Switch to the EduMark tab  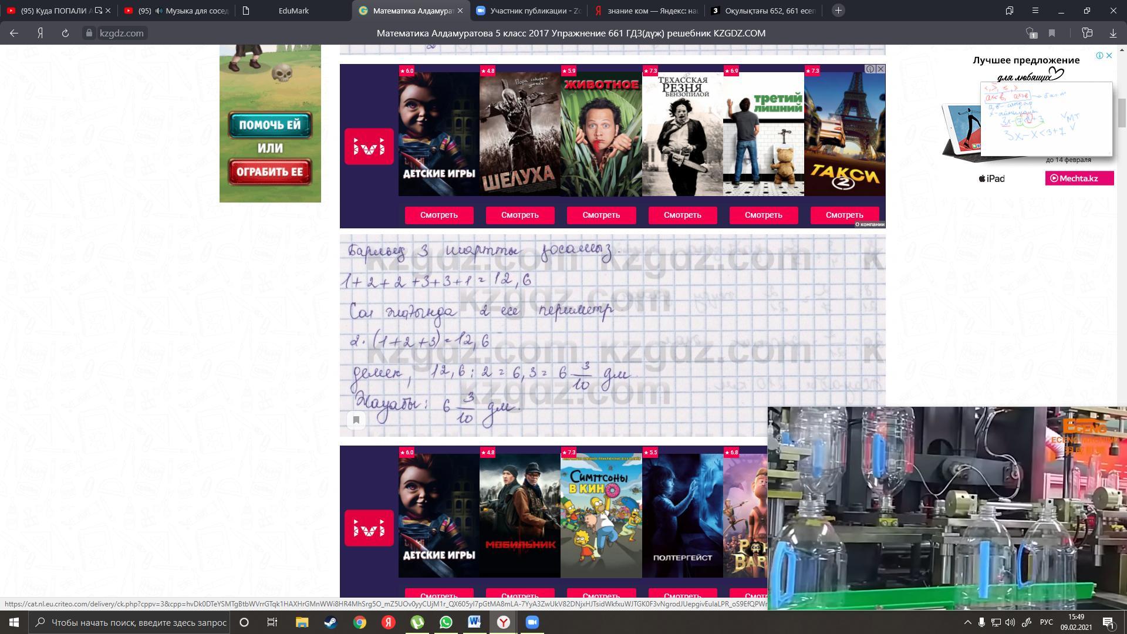tap(293, 11)
